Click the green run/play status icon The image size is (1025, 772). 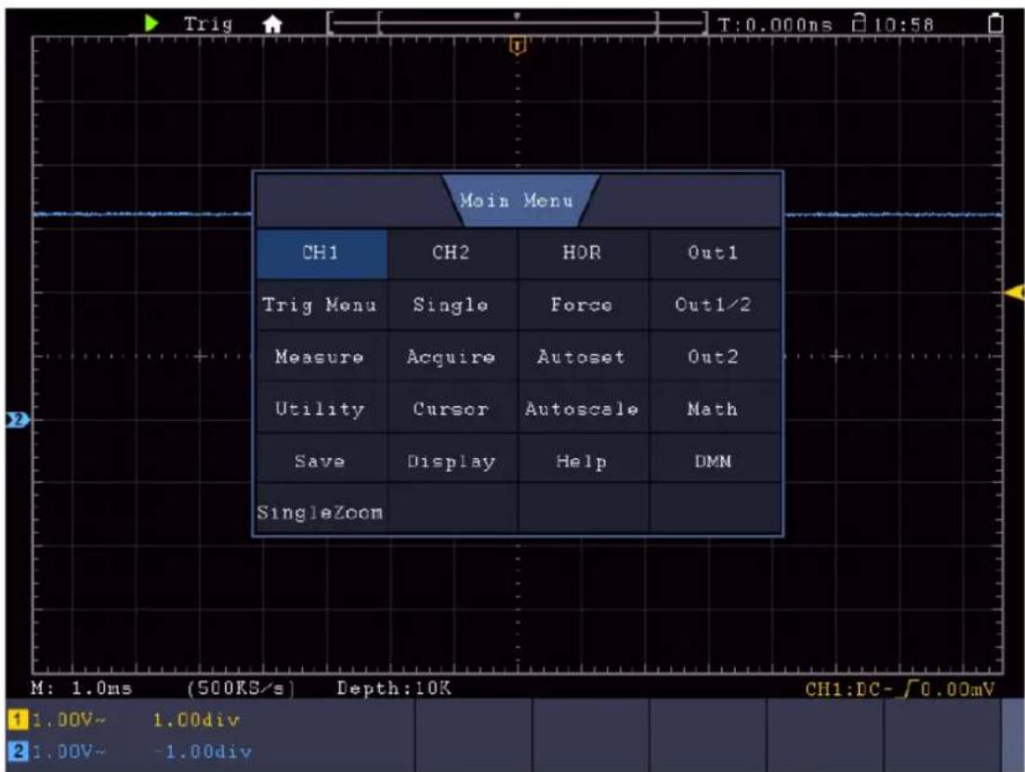pos(151,23)
